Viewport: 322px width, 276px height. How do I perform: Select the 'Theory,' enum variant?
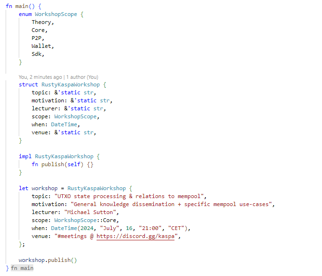pyautogui.click(x=43, y=23)
